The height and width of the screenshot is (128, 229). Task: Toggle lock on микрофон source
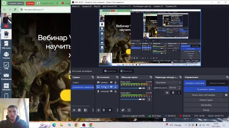pyautogui.click(x=115, y=91)
